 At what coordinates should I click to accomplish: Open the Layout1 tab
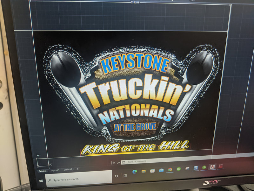55,170
